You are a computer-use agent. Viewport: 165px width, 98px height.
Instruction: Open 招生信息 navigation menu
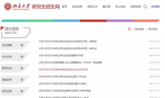click(x=77, y=7)
